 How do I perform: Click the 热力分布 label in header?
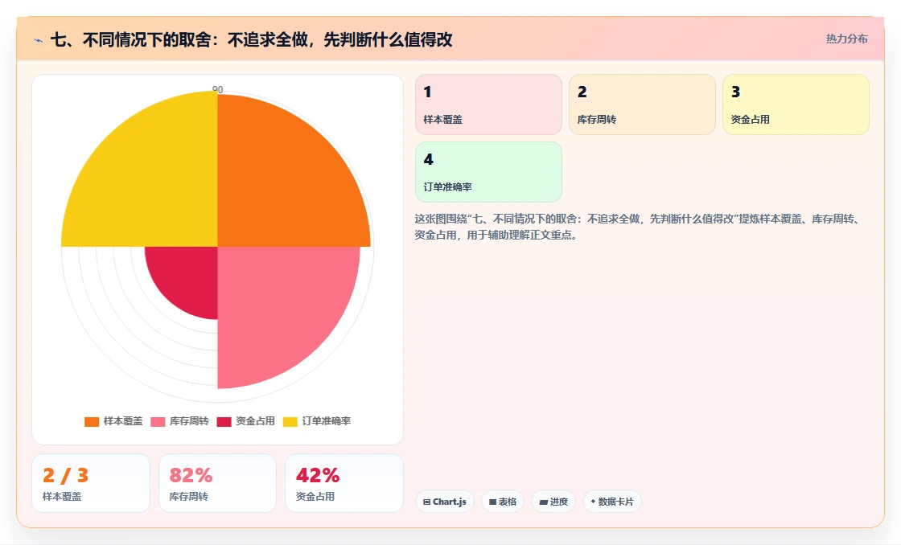[x=846, y=39]
